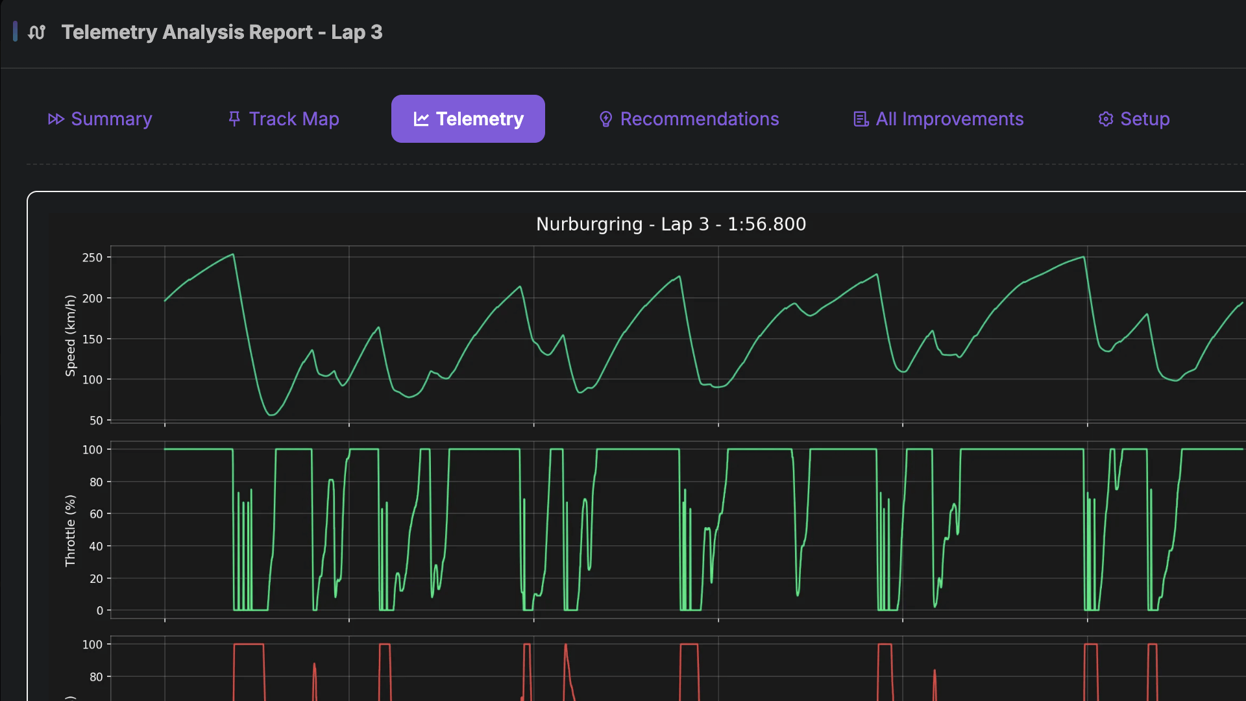1246x701 pixels.
Task: Click the line chart icon on Telemetry tab
Action: (421, 119)
